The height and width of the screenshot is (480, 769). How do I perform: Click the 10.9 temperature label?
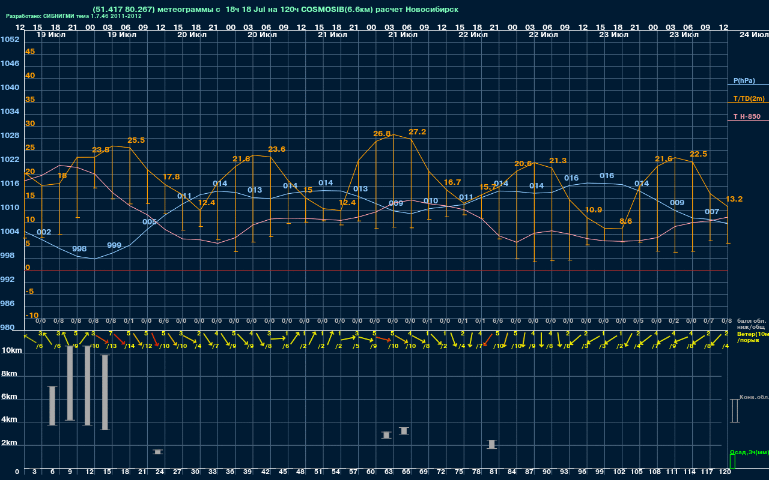593,209
